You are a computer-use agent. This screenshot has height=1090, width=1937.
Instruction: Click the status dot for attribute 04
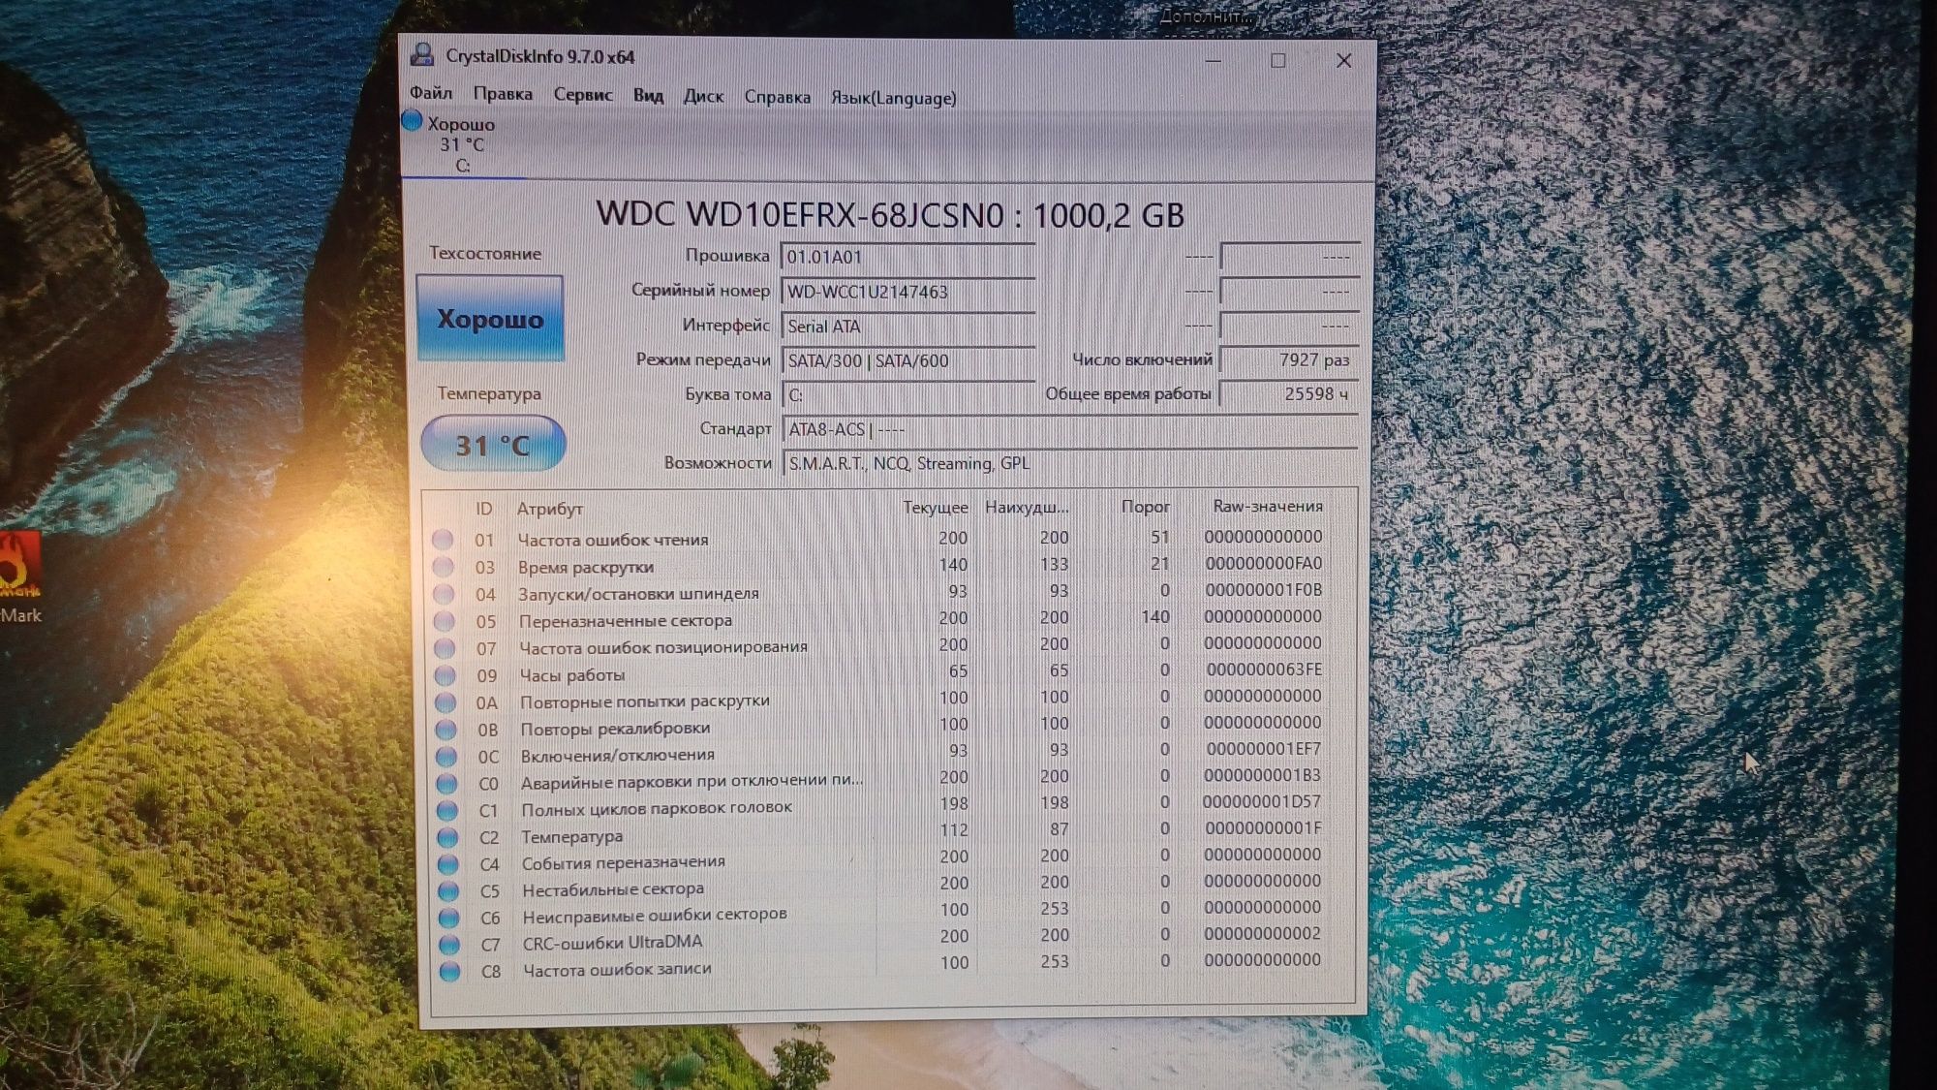coord(444,594)
